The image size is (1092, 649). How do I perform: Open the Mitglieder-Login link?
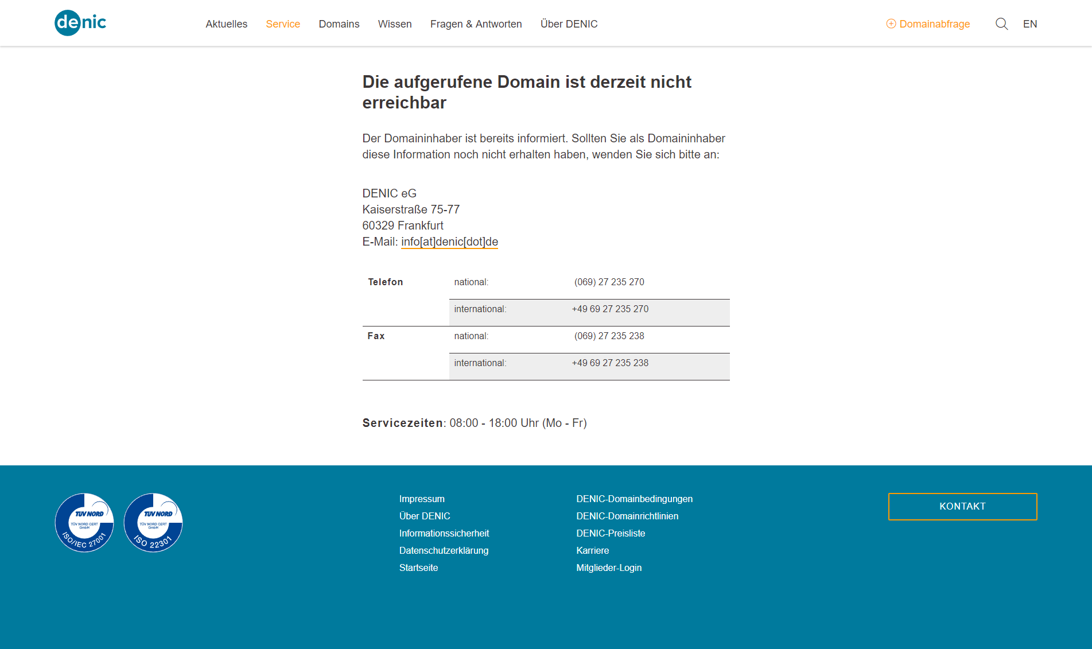[x=609, y=568]
